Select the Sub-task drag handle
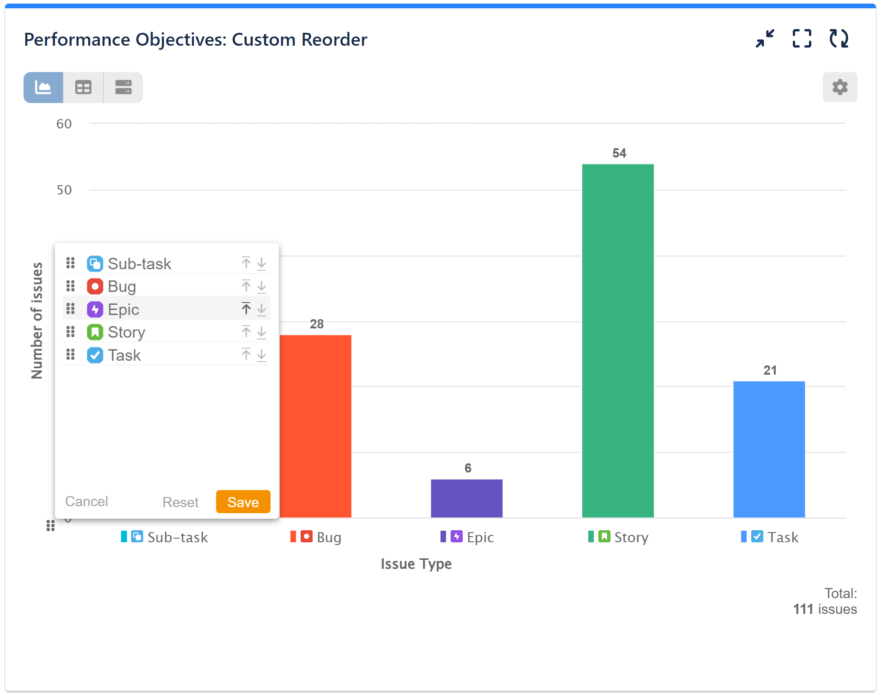The image size is (881, 697). click(x=71, y=263)
